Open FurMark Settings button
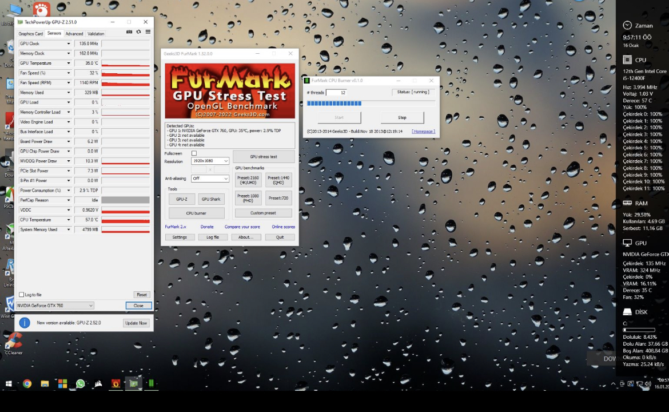This screenshot has height=412, width=669. [180, 237]
